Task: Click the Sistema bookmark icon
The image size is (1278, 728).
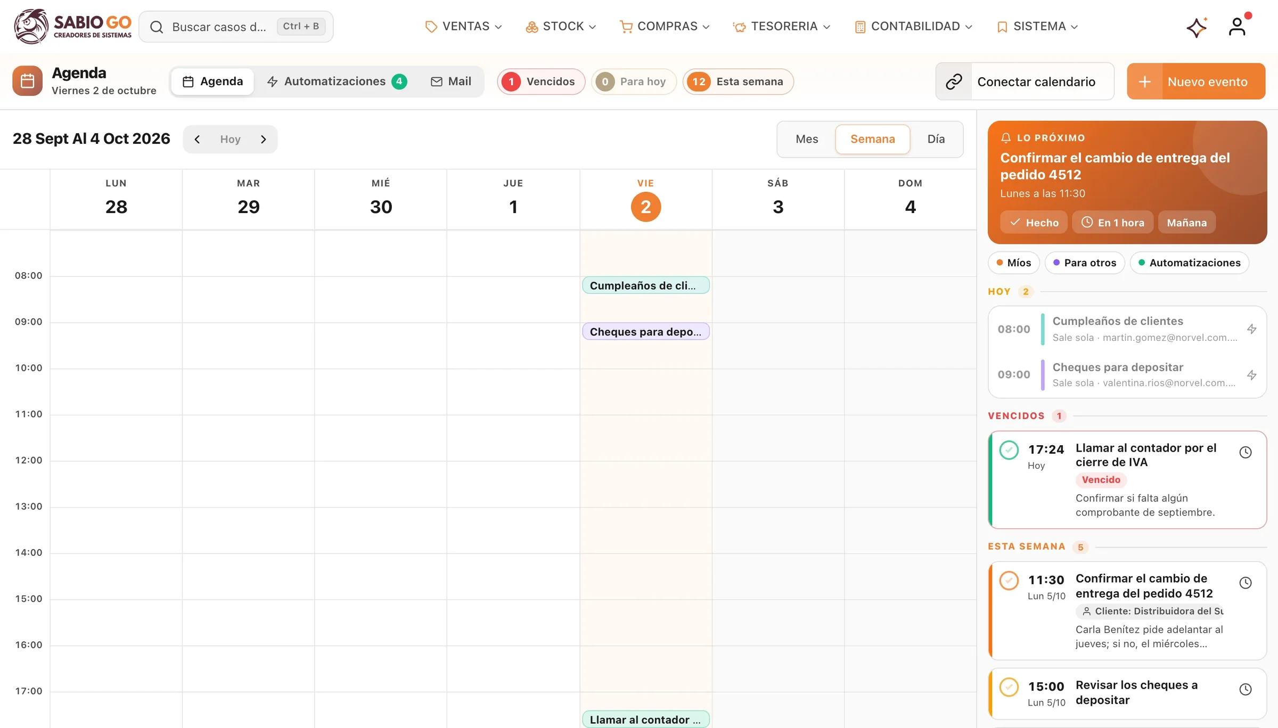Action: pos(1002,27)
